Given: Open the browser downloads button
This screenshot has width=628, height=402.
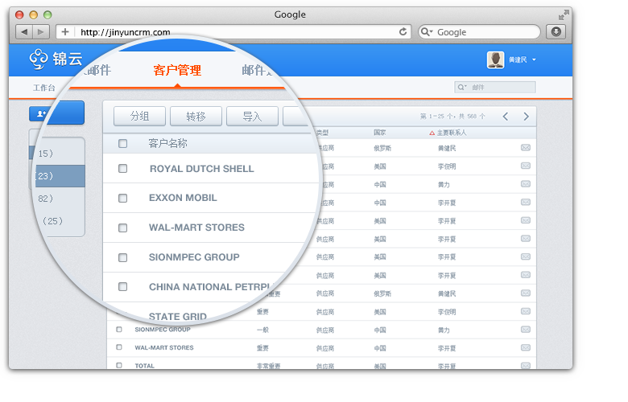Looking at the screenshot, I should click(556, 32).
